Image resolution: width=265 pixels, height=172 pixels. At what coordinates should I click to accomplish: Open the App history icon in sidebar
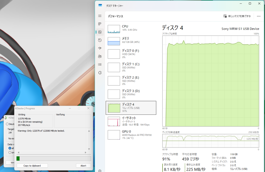(x=100, y=40)
